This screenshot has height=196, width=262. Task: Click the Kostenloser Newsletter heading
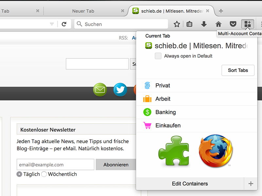48,130
